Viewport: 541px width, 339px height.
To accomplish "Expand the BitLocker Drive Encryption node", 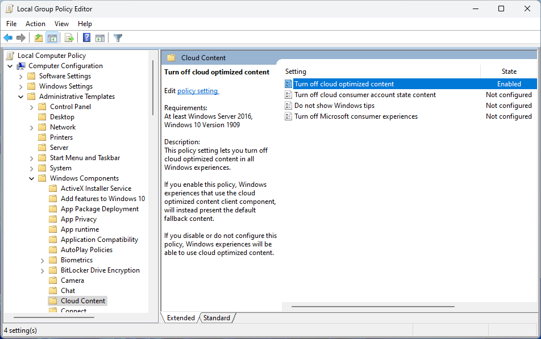I will (42, 270).
